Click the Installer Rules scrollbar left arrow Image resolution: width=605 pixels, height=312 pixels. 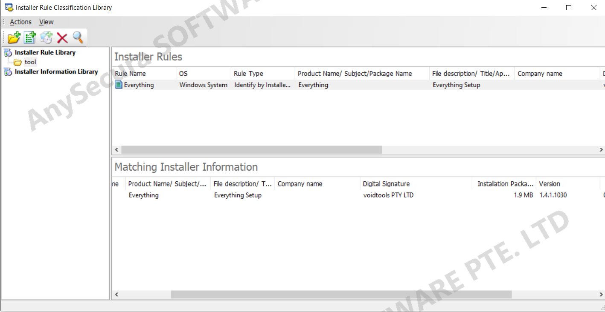coord(116,150)
